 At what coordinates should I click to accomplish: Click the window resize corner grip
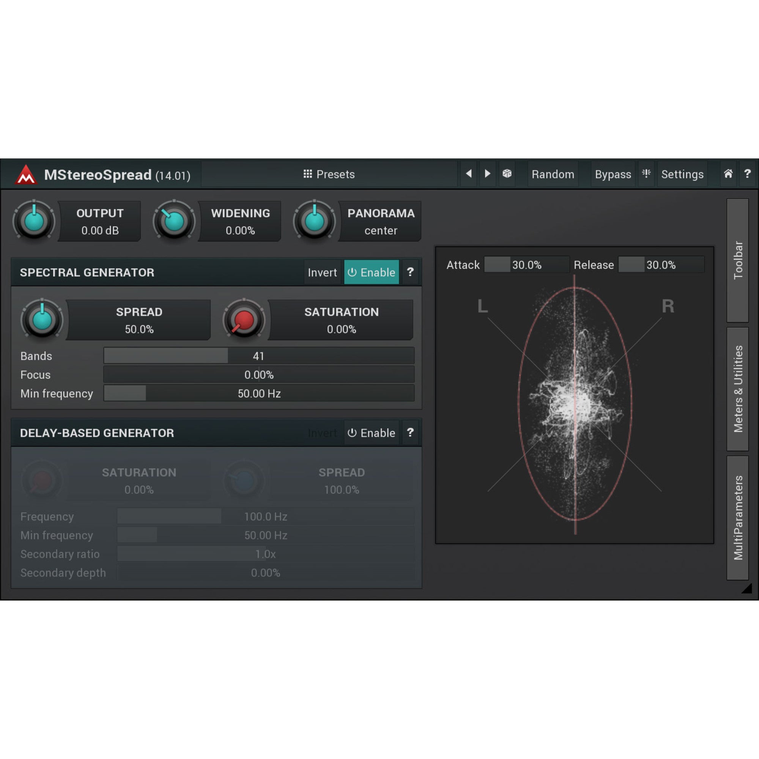pyautogui.click(x=746, y=589)
